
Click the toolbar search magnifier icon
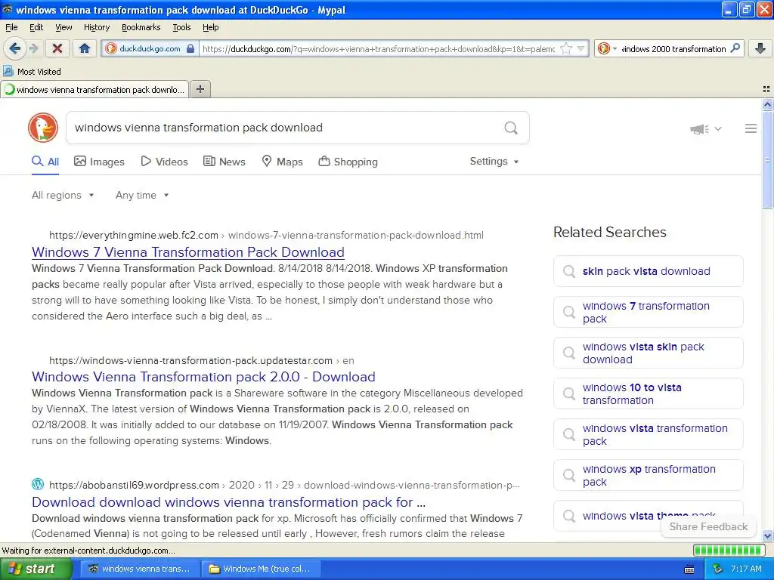(x=735, y=48)
